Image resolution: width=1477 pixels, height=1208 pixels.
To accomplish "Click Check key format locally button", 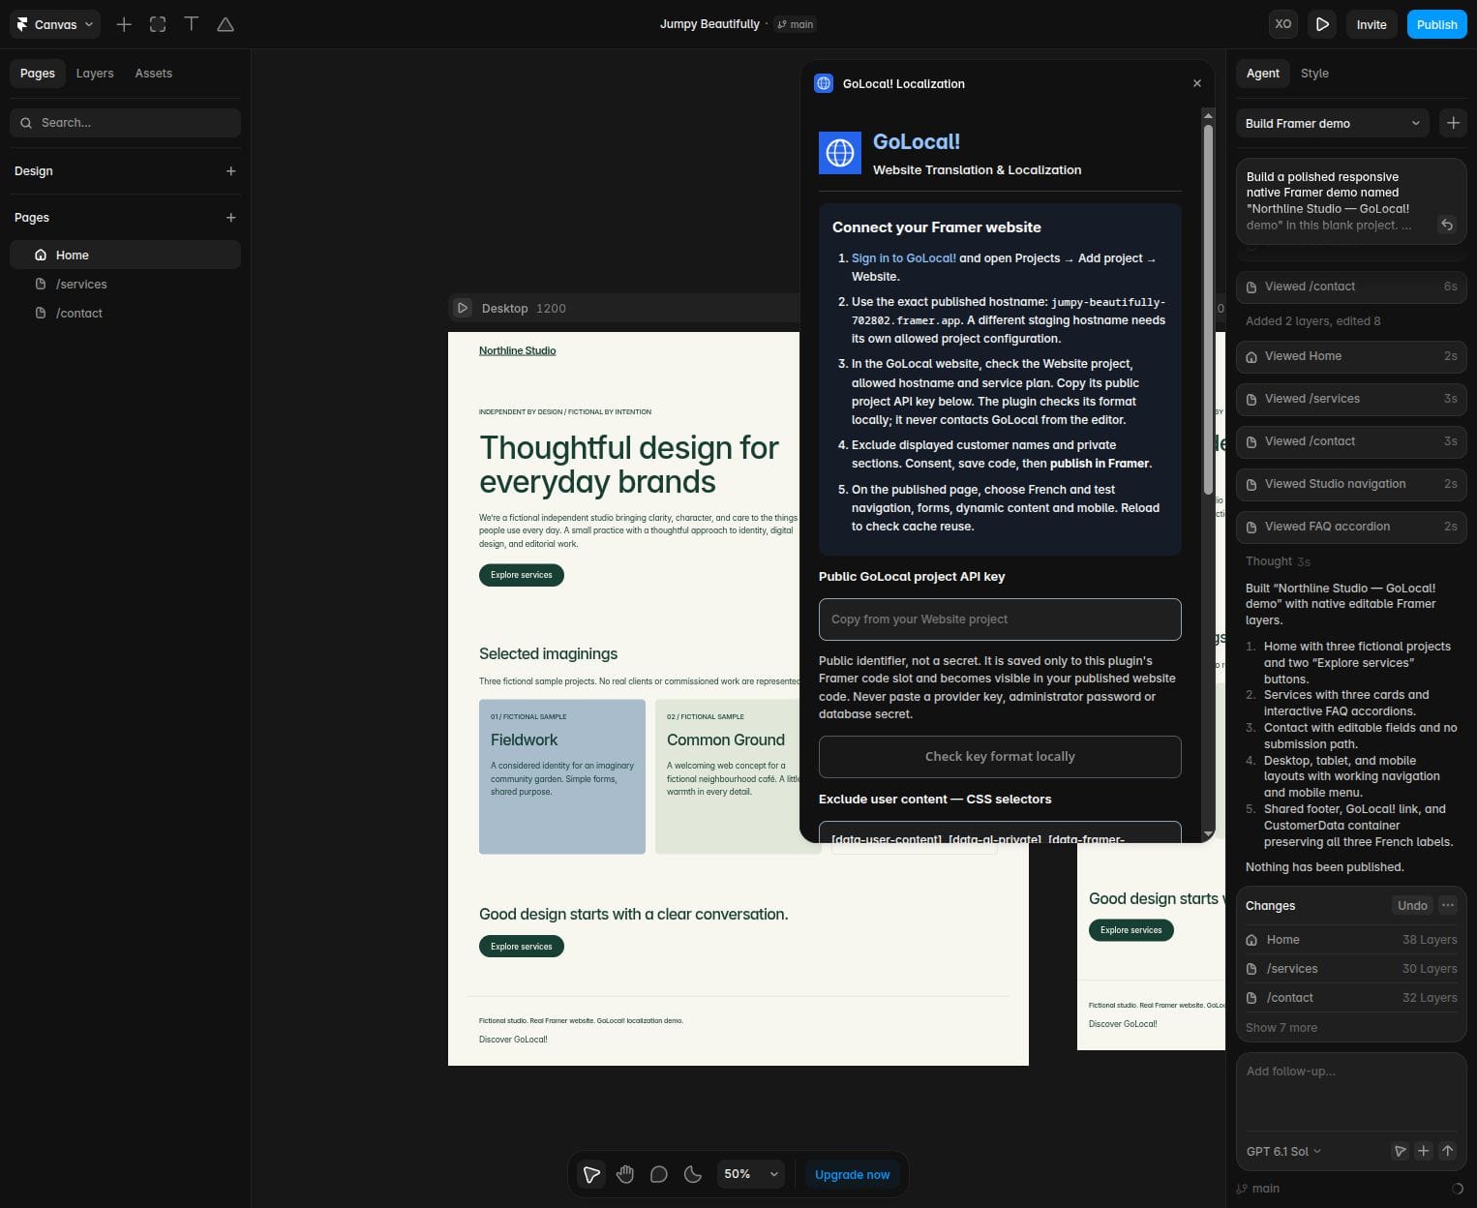I will tap(1000, 757).
